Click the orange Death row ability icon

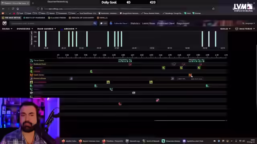tap(31, 75)
